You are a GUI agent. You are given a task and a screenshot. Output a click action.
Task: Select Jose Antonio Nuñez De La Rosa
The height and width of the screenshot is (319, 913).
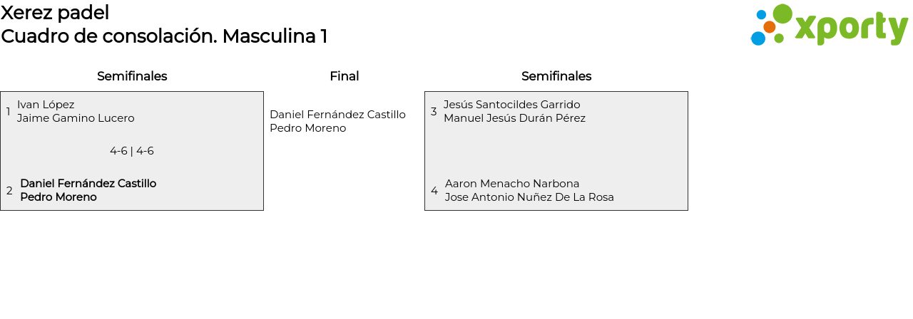click(x=529, y=197)
